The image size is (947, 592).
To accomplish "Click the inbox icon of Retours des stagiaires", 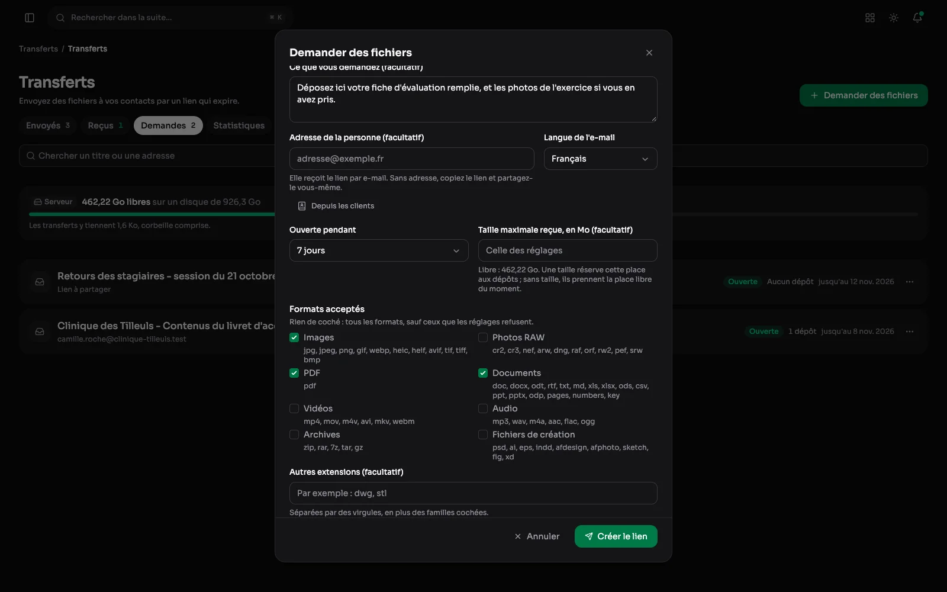I will pyautogui.click(x=40, y=282).
